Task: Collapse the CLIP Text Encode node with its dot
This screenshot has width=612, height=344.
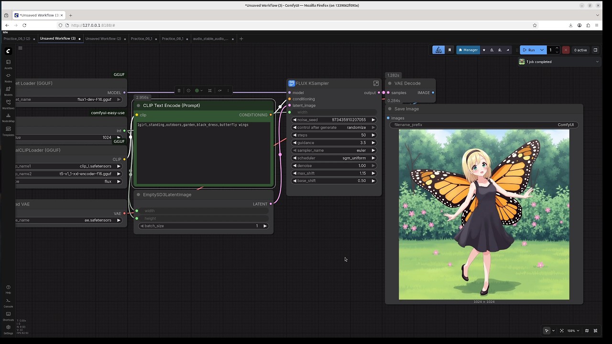Action: [x=139, y=106]
